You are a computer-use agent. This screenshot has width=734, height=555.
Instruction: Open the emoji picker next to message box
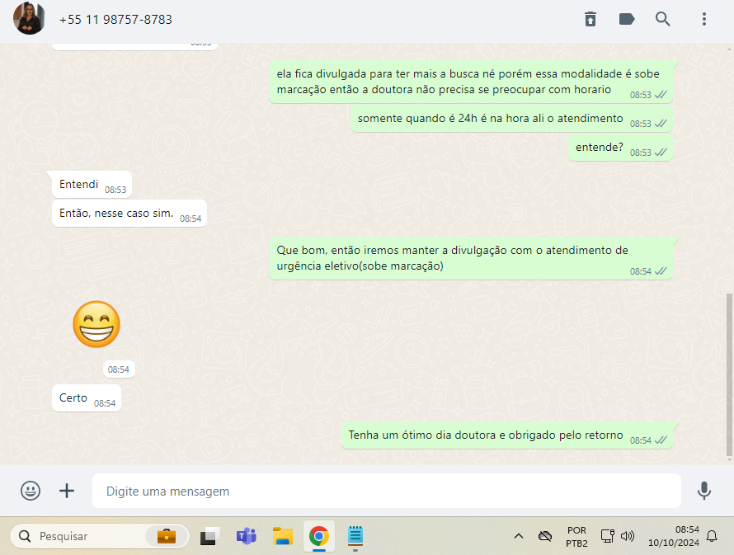31,491
